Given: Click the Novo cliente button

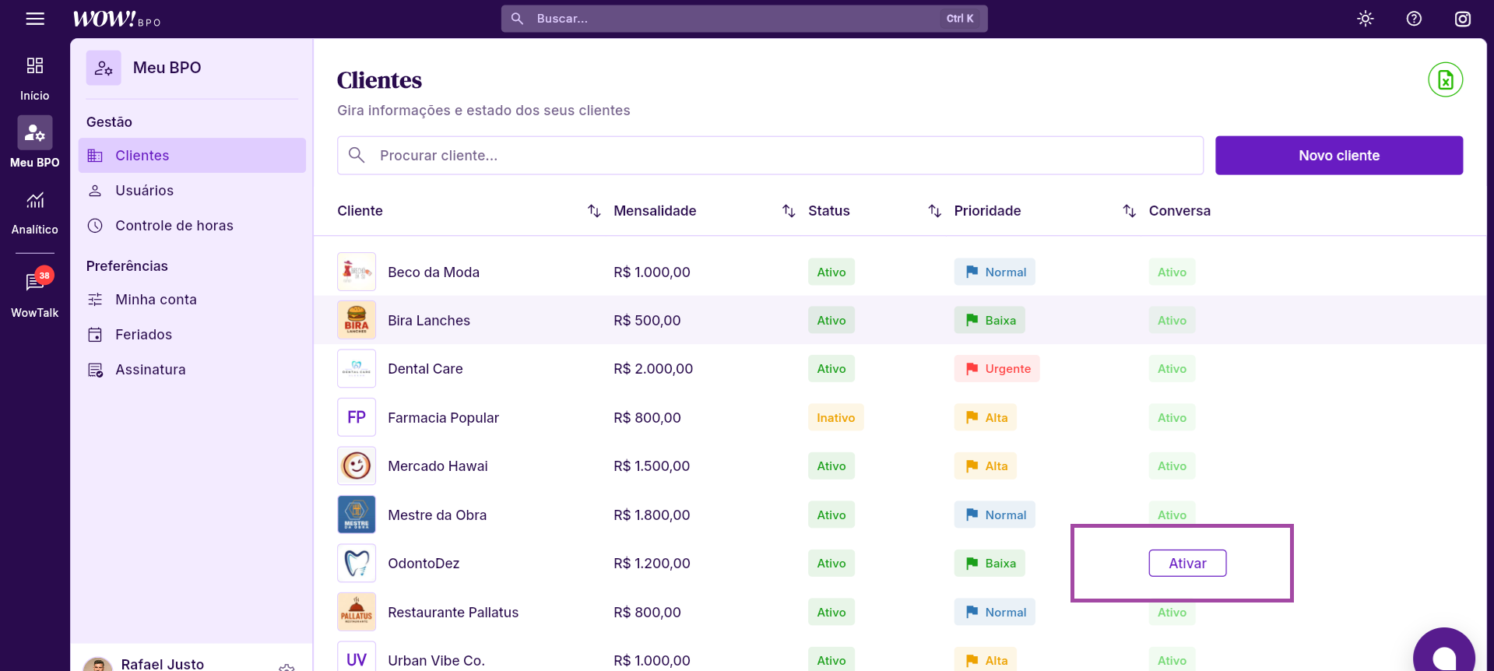Looking at the screenshot, I should (1338, 156).
